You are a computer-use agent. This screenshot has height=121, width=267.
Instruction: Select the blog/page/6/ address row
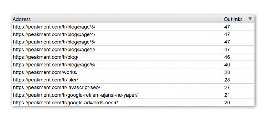[x=55, y=65]
